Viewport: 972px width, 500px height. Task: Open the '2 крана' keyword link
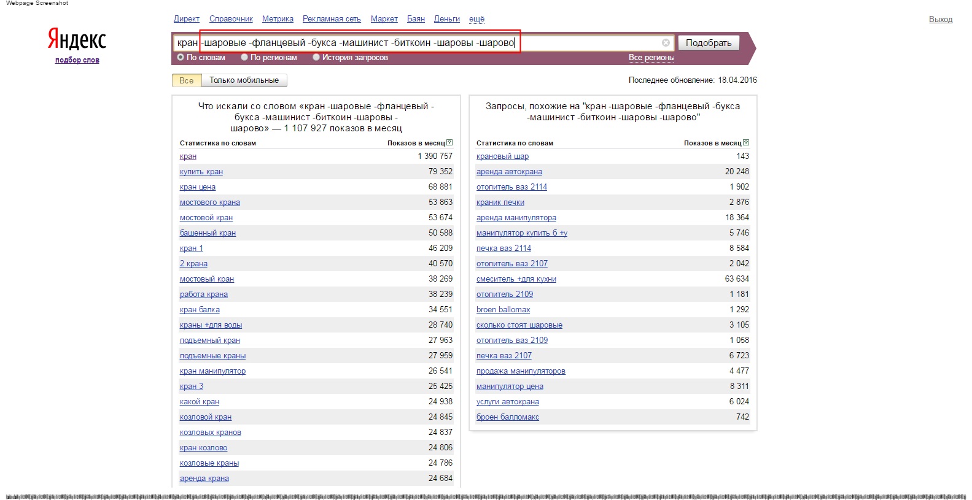(193, 264)
